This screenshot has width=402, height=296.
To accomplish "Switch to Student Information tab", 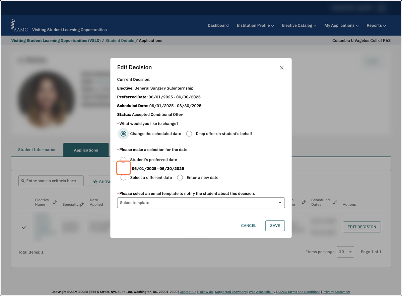I will pyautogui.click(x=37, y=150).
